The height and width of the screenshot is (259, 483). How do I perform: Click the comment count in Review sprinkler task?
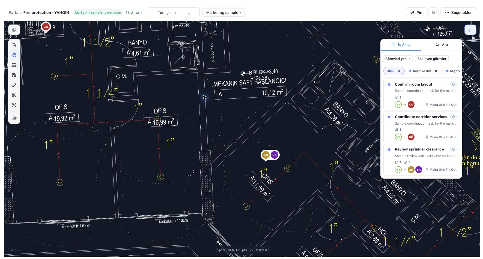pyautogui.click(x=398, y=162)
